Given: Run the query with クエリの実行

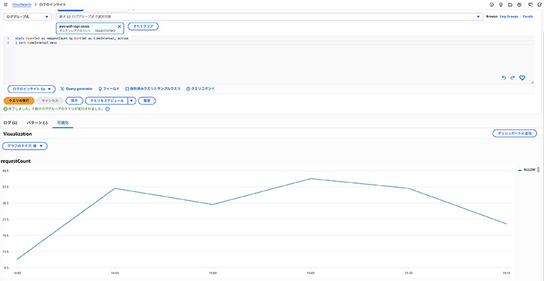Looking at the screenshot, I should pyautogui.click(x=18, y=100).
